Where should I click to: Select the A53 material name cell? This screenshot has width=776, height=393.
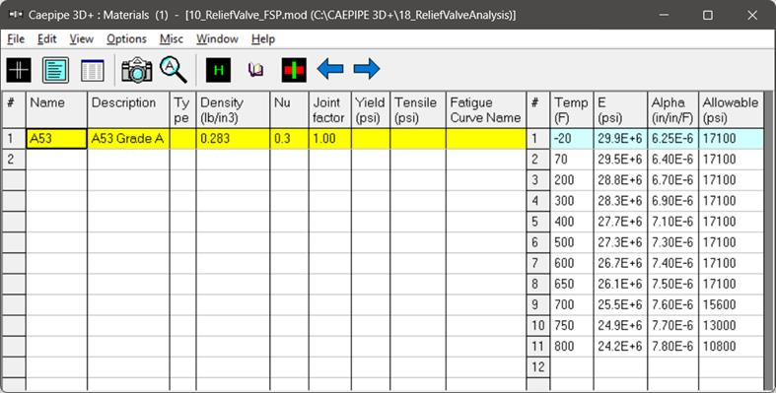tap(56, 139)
